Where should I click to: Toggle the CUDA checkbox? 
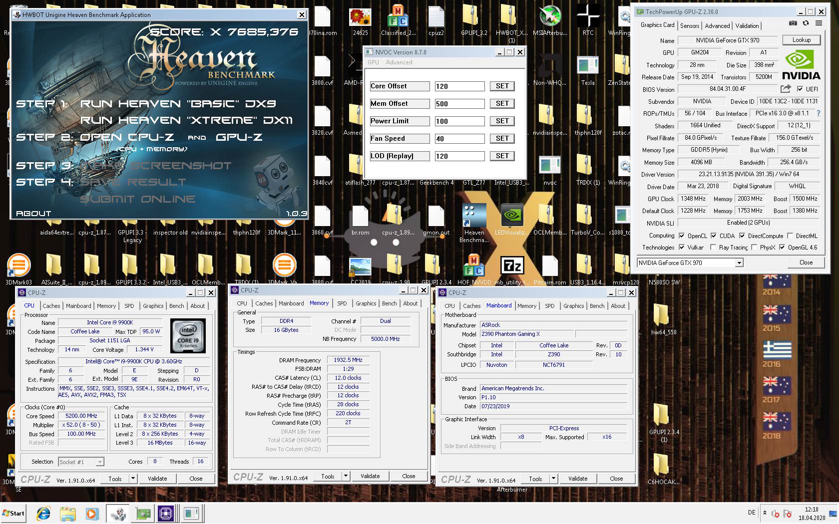tap(714, 236)
